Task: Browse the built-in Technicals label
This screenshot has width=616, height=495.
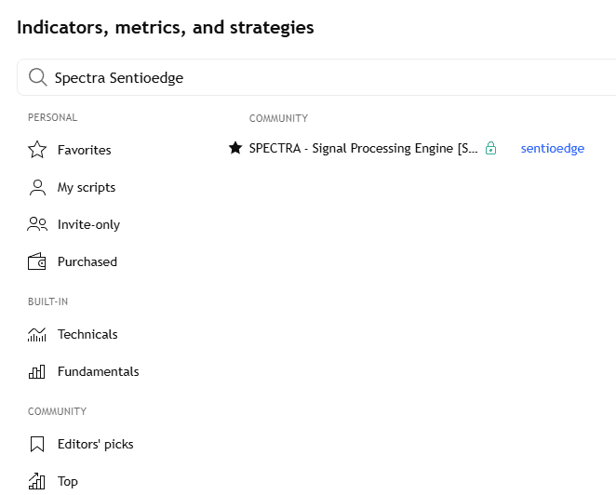Action: 87,334
